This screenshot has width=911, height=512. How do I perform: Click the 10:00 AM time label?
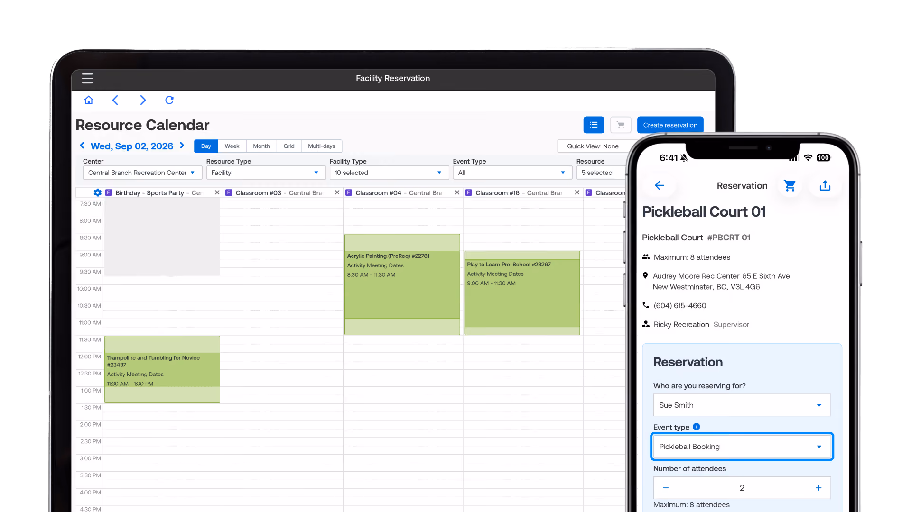coord(89,289)
